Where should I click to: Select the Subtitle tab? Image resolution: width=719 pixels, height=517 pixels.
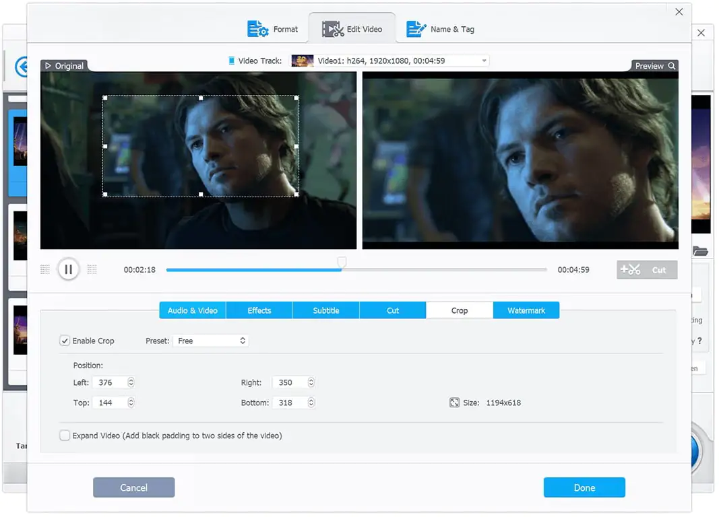tap(326, 310)
